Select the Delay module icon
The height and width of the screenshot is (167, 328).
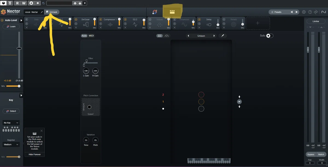click(209, 25)
